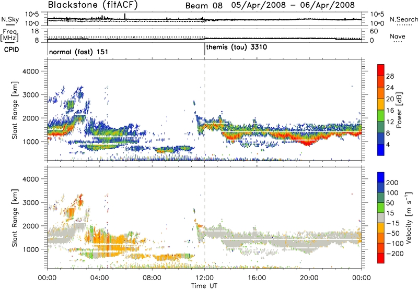Click the 'Blackstone (fitACF)' title text

pos(93,5)
